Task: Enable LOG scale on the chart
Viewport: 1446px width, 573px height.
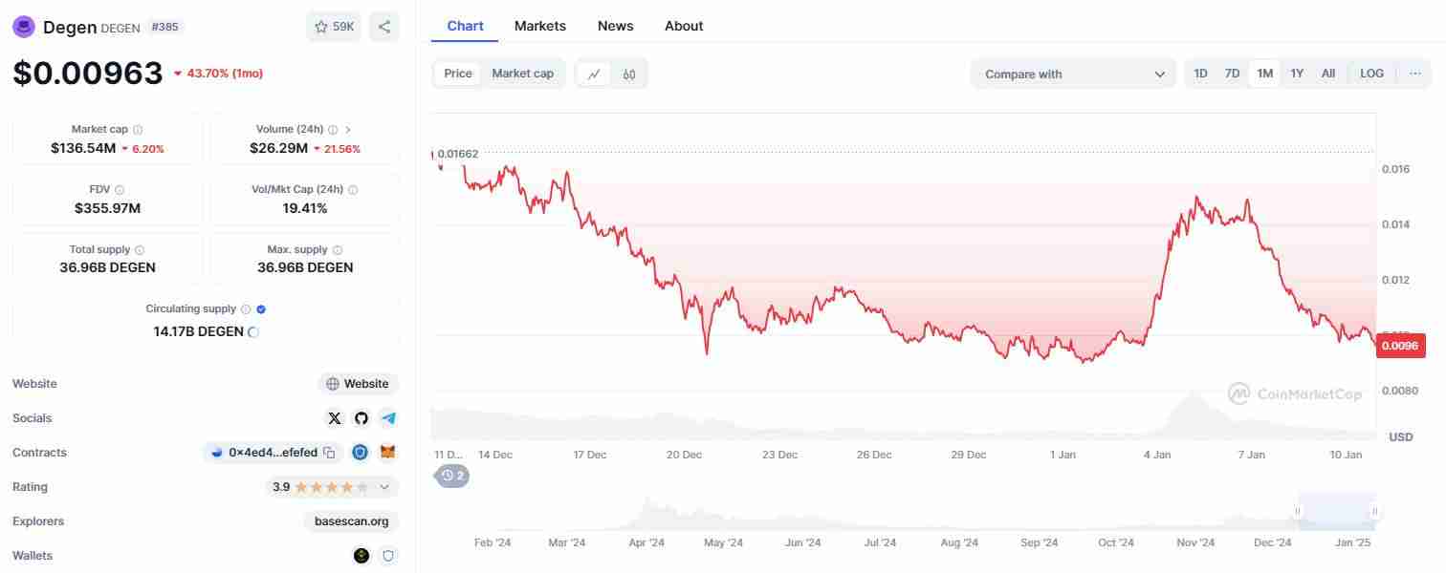Action: tap(1371, 74)
